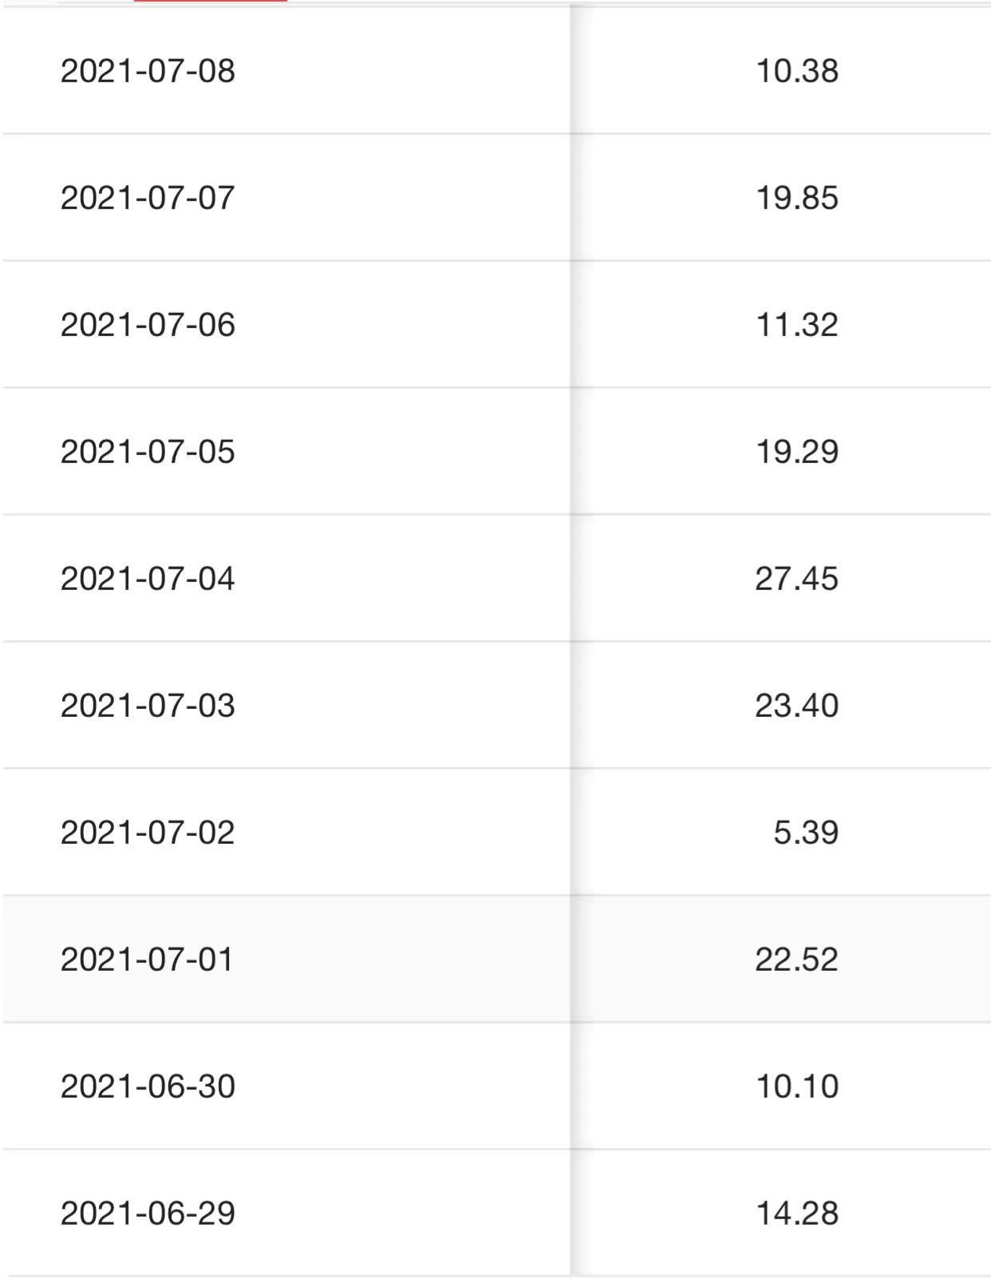Viewport: 991px width, 1287px height.
Task: Select the 19.85 value cell
Action: [x=796, y=197]
